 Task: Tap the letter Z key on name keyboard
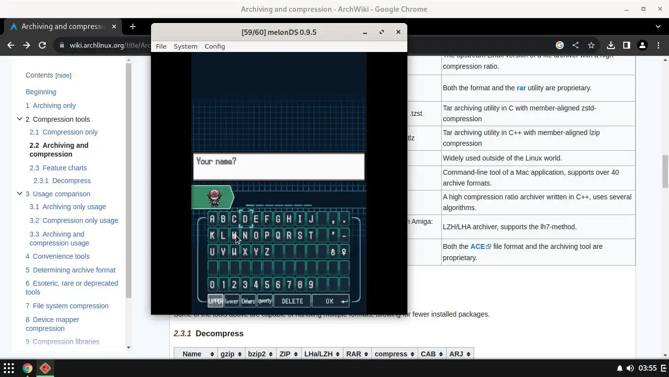(x=267, y=252)
